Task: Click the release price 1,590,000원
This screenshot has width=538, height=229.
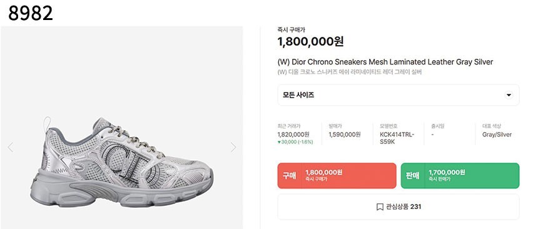Action: tap(345, 135)
